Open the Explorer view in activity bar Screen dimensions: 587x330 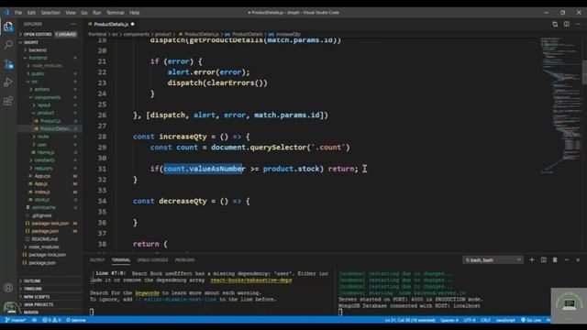pyautogui.click(x=8, y=27)
